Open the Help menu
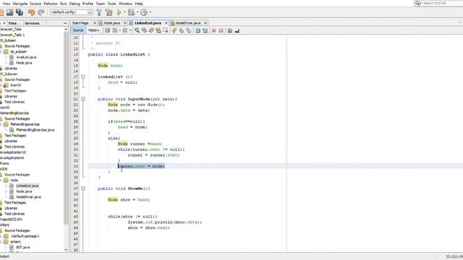Viewport: 463px width, 260px height. (x=139, y=4)
